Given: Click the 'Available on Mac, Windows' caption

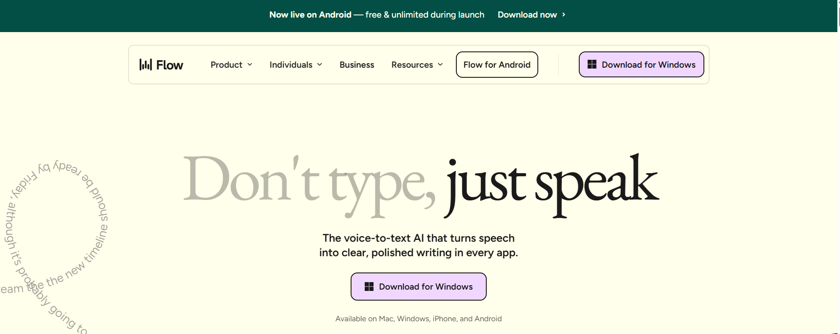Looking at the screenshot, I should click(418, 319).
